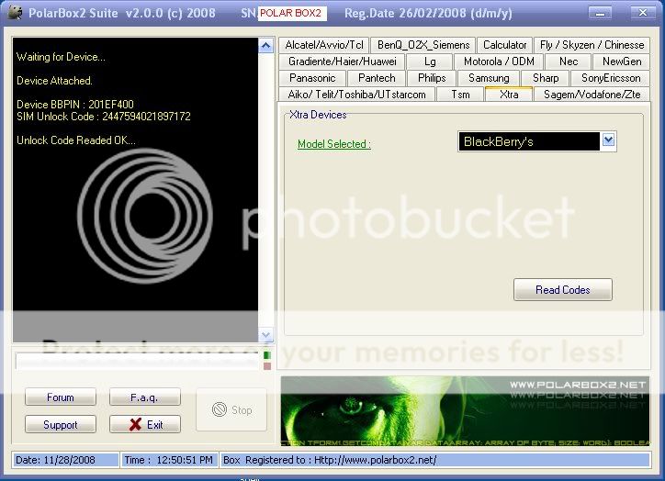This screenshot has height=481, width=665.
Task: Click the pink status indicator square
Action: (267, 365)
